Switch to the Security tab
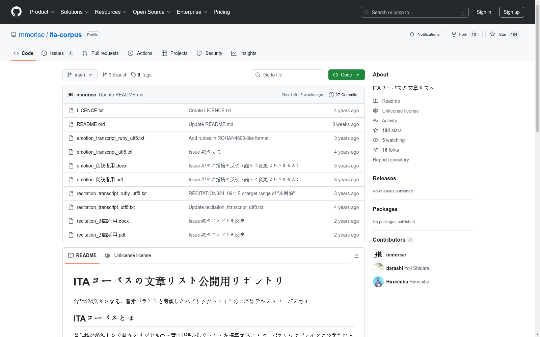Screen dimensions: 540x337 click(209, 53)
